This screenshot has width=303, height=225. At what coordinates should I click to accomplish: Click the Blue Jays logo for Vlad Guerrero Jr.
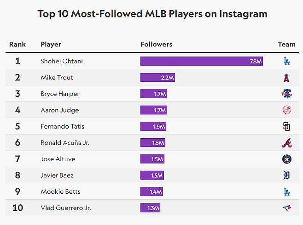(x=286, y=208)
